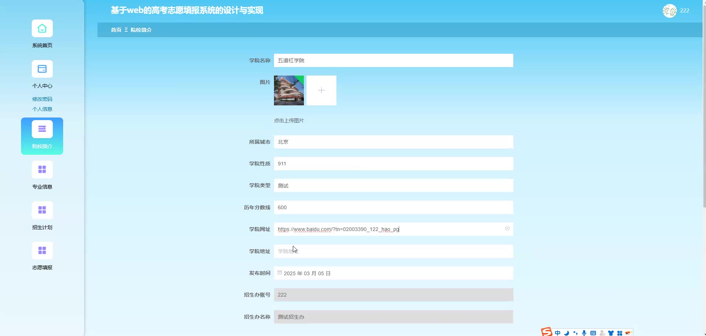Open the IME soft keyboard icon
The image size is (706, 336).
(593, 333)
